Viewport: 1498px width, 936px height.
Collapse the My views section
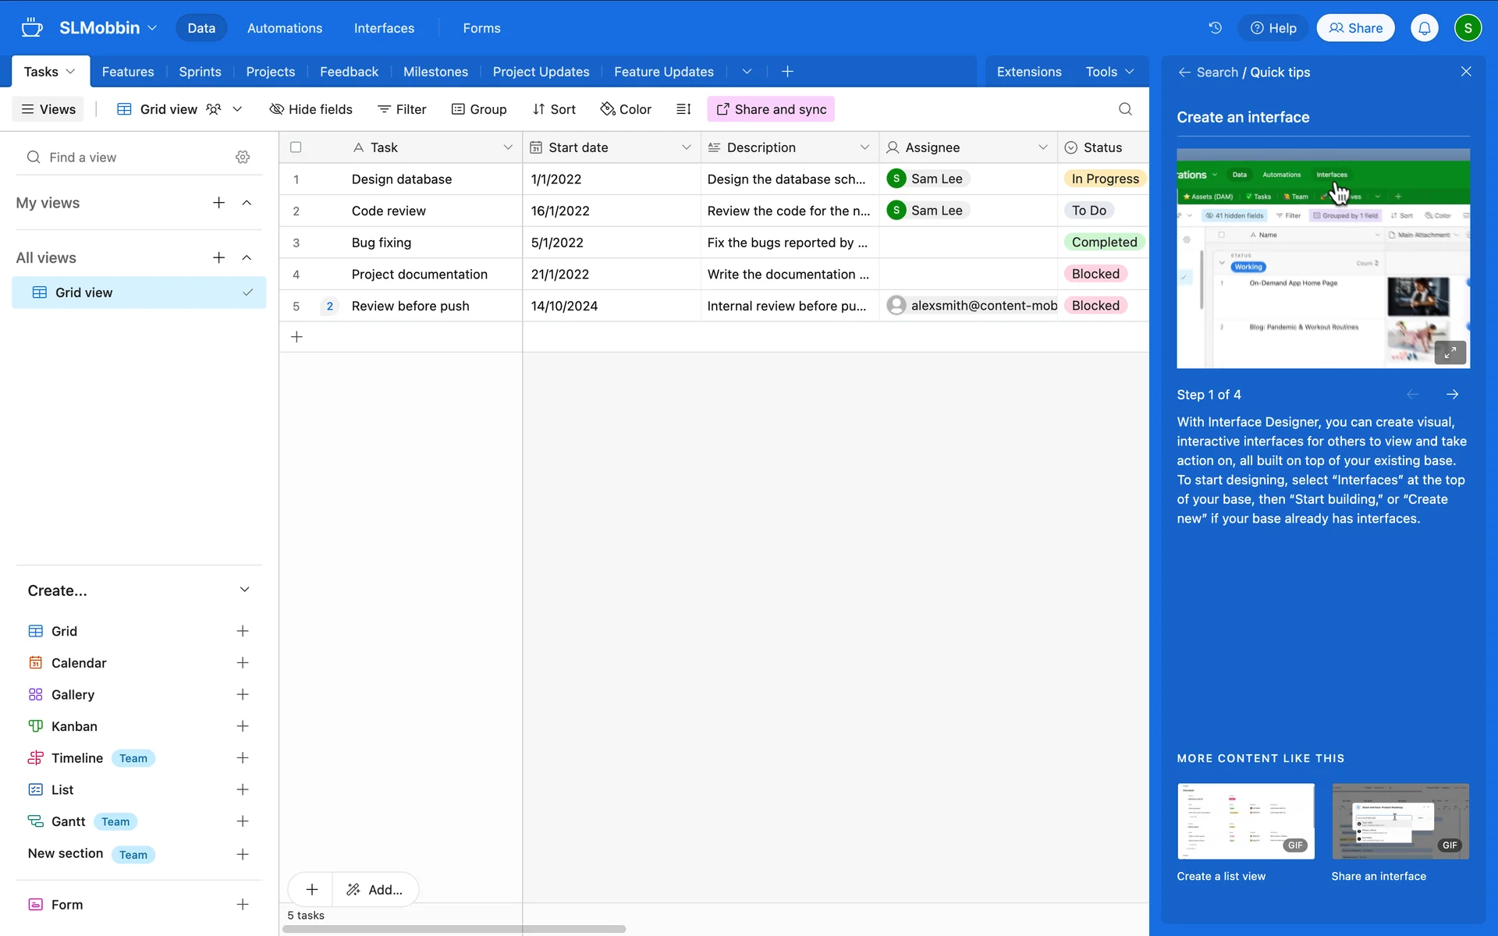[x=247, y=203]
